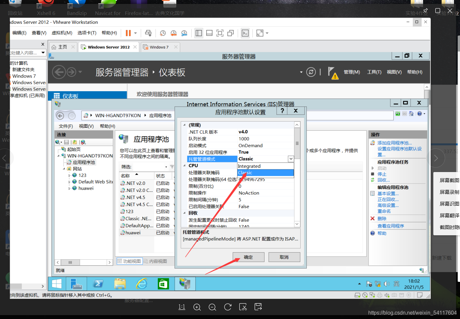Open IIS help icon in address bar

click(420, 114)
